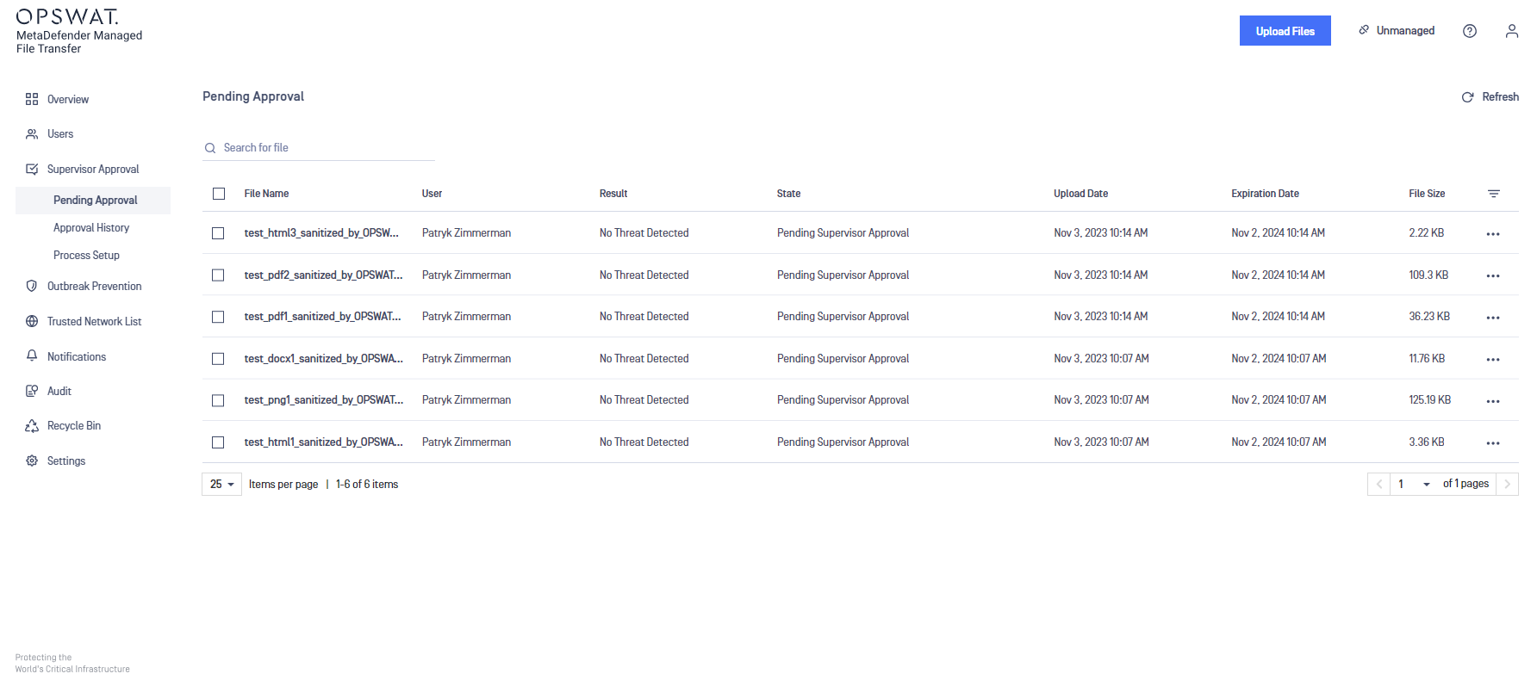The width and height of the screenshot is (1537, 680).
Task: Click file size 2.22 KB
Action: tap(1426, 233)
